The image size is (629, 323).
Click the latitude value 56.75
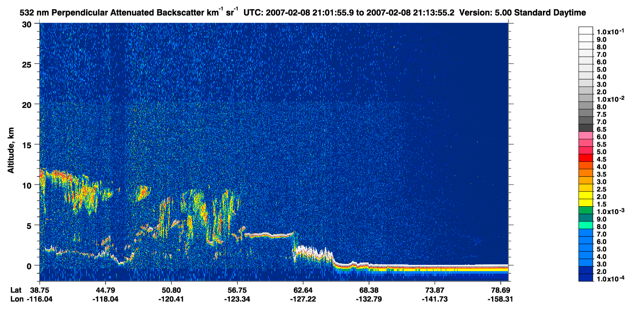click(x=237, y=290)
